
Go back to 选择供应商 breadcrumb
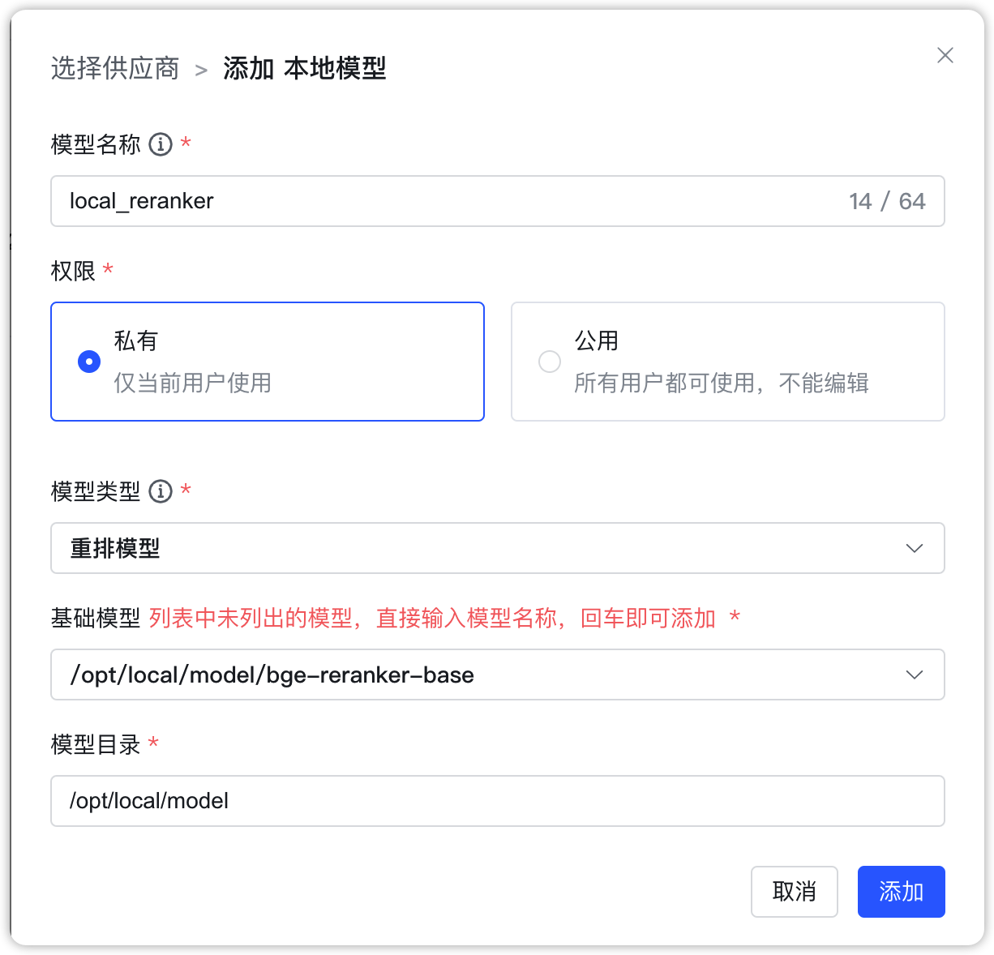point(115,68)
